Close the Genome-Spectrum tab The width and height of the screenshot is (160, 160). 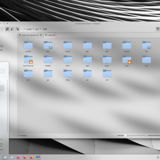pos(41,35)
